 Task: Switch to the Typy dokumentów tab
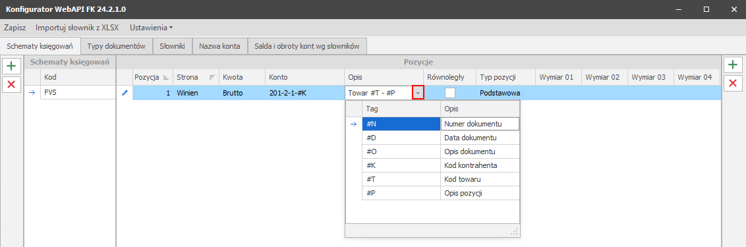tap(116, 46)
